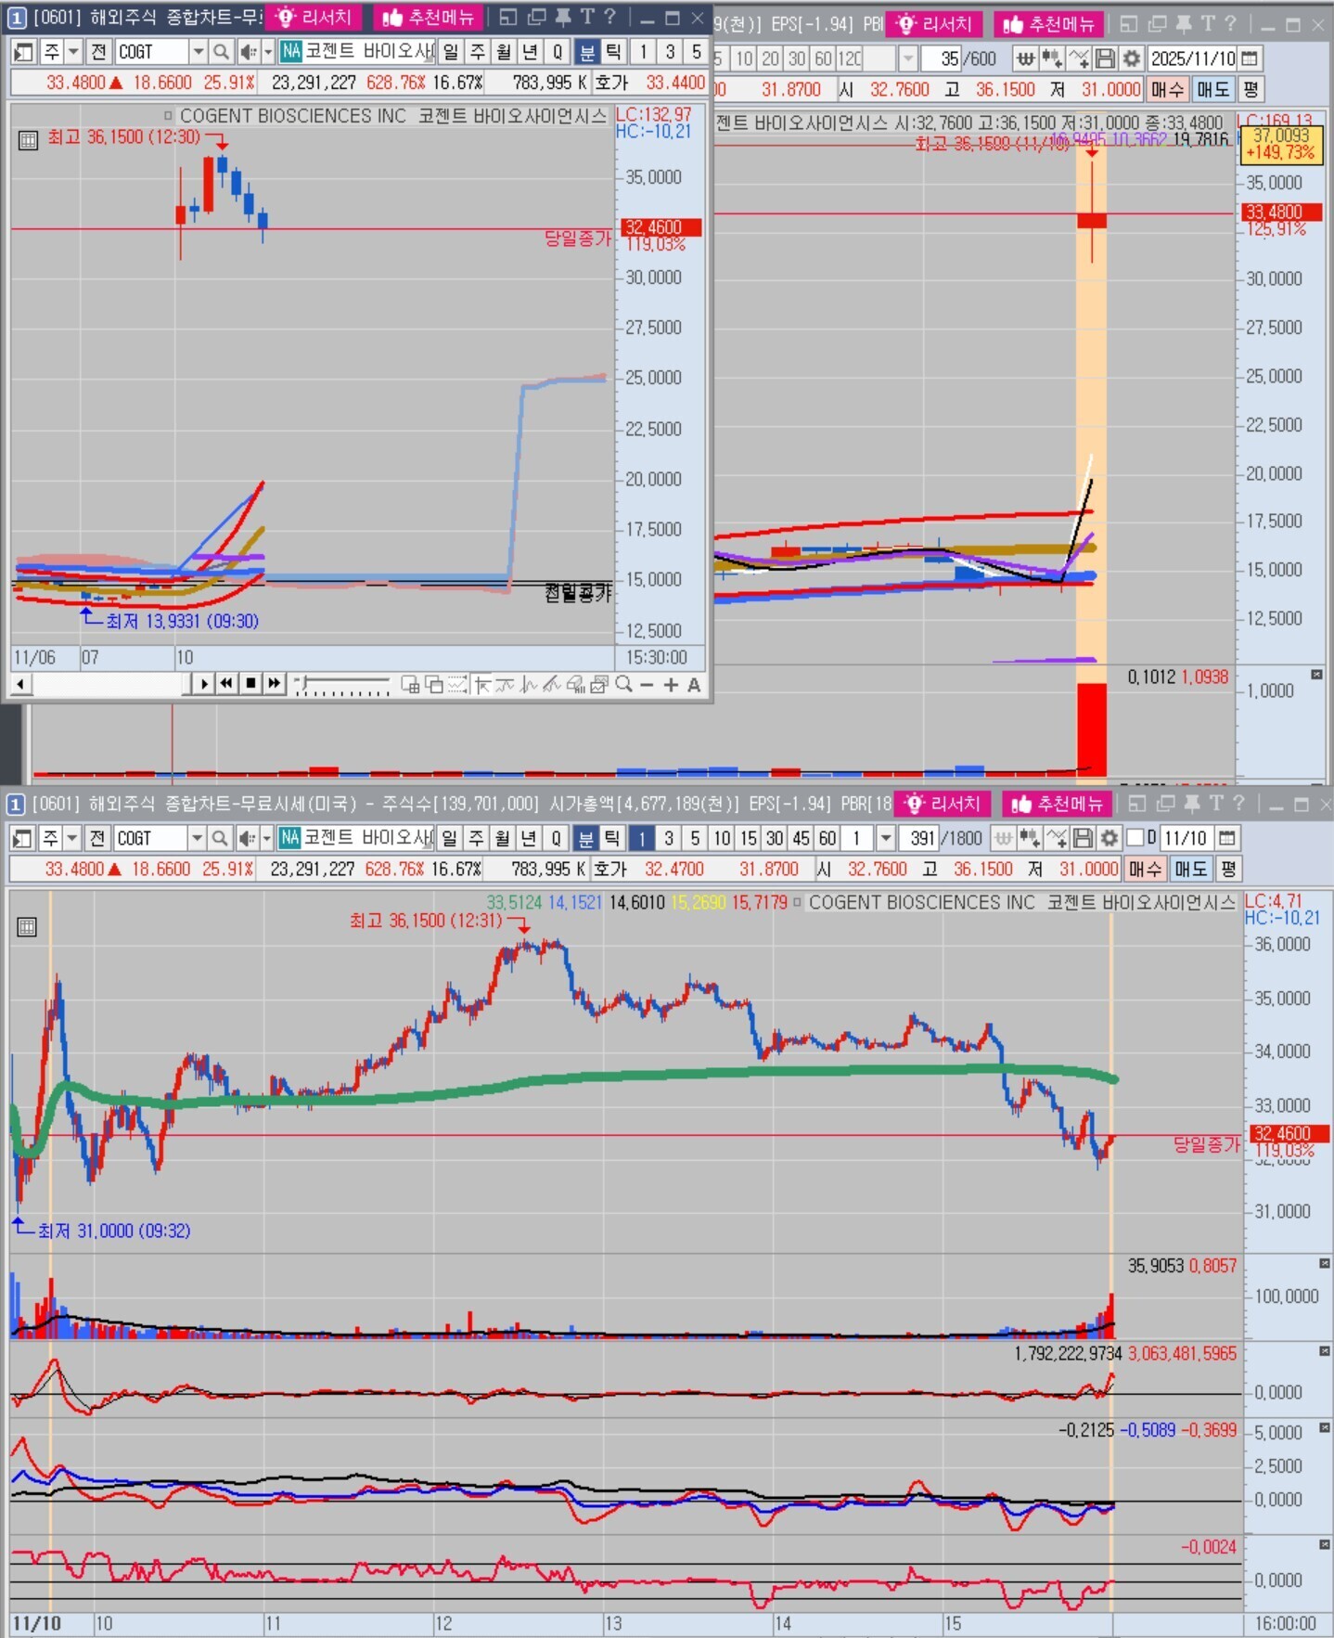
Task: Click the floppy disk save icon in top-right window
Action: (x=1105, y=59)
